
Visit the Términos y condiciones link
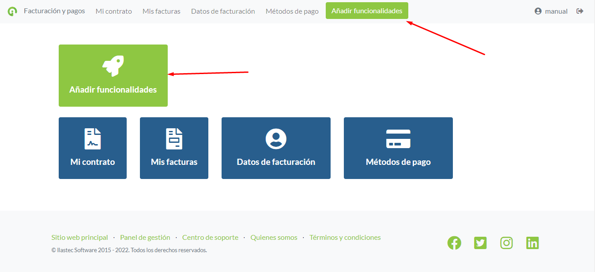[345, 238]
